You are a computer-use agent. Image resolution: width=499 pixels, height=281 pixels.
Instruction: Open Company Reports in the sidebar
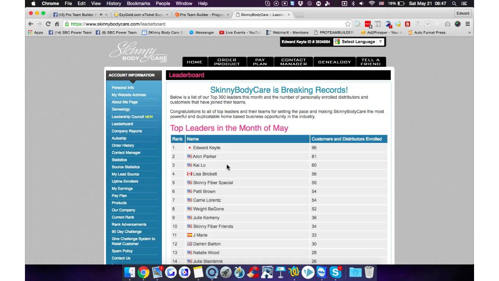coord(127,131)
